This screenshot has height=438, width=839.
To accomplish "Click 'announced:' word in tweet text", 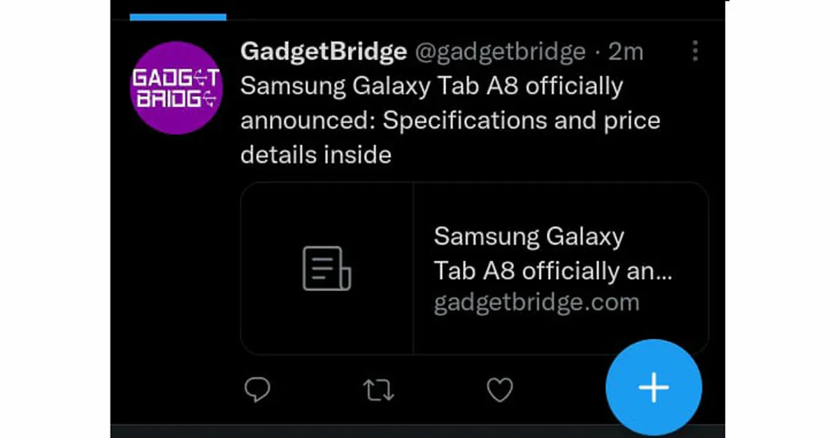I will [x=308, y=120].
